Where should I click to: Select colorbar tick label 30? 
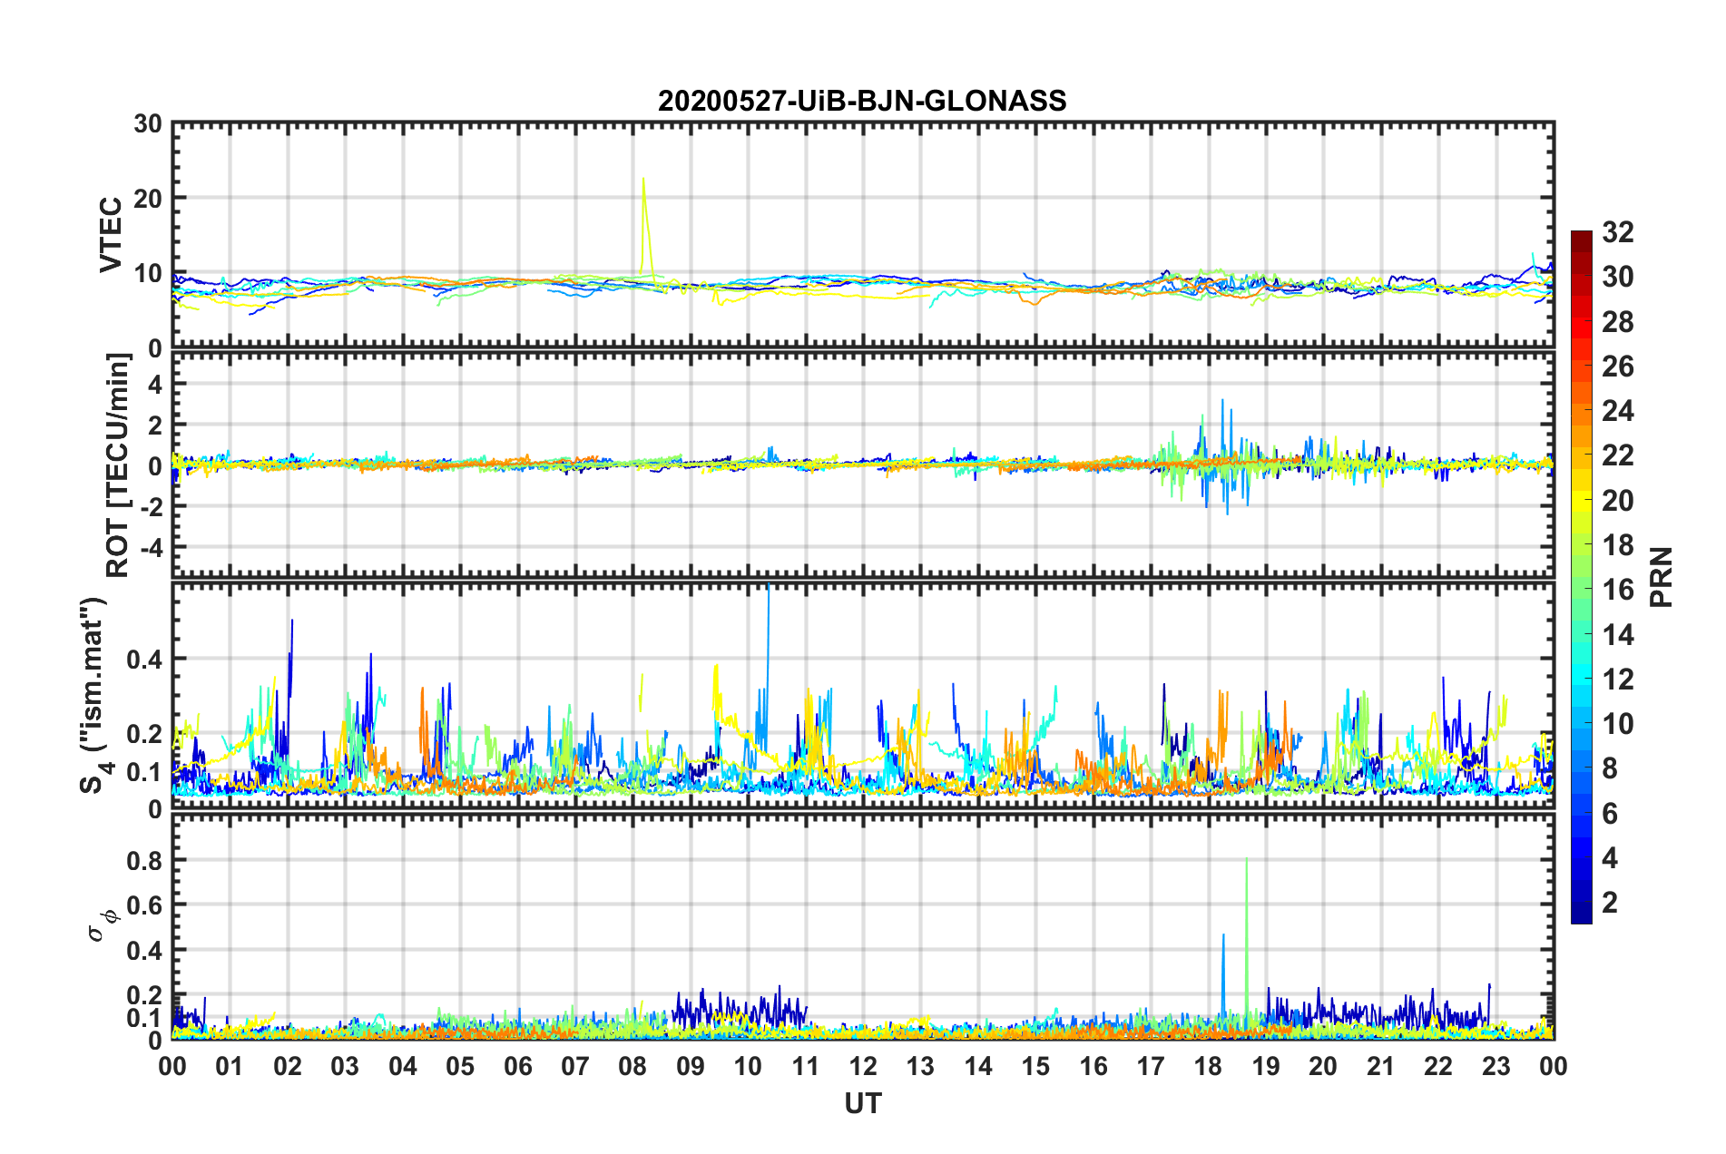click(x=1618, y=277)
